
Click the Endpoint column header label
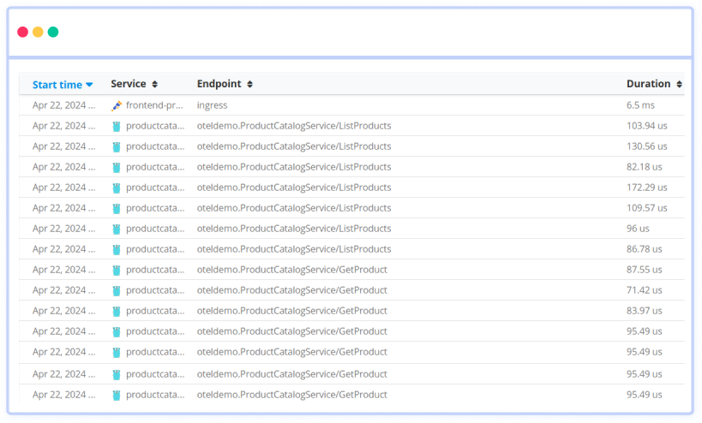point(219,84)
